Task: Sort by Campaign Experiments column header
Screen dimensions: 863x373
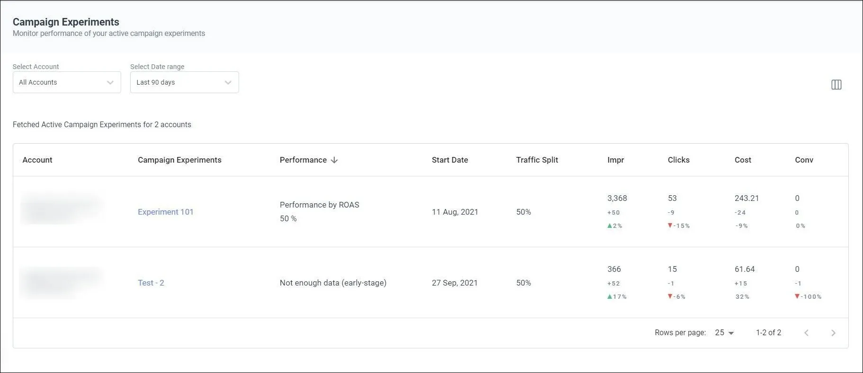Action: pyautogui.click(x=179, y=160)
